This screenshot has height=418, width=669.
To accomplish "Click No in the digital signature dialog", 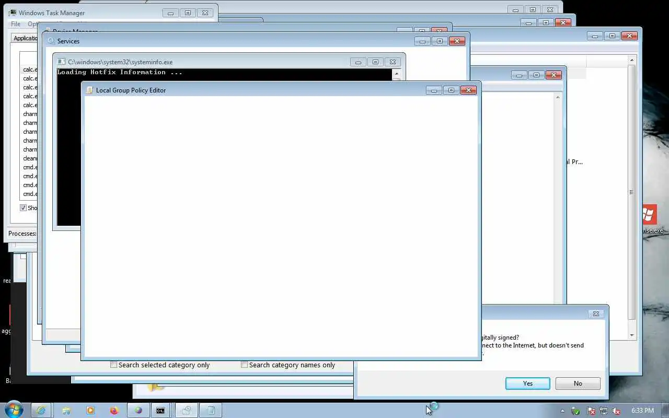I will (578, 384).
